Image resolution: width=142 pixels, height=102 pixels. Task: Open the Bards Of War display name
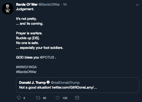click(x=27, y=5)
